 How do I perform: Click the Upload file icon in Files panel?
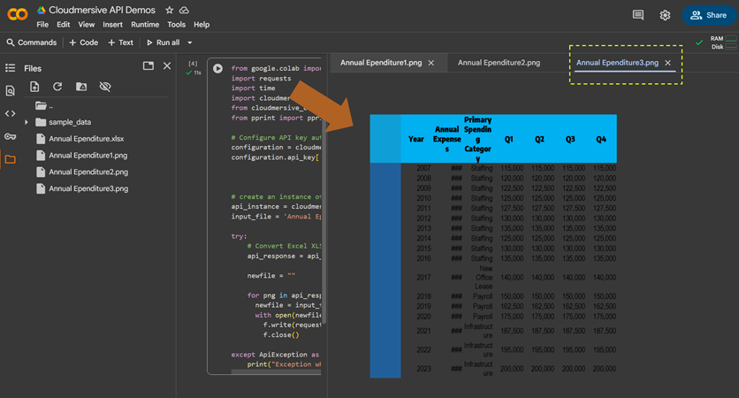click(34, 87)
